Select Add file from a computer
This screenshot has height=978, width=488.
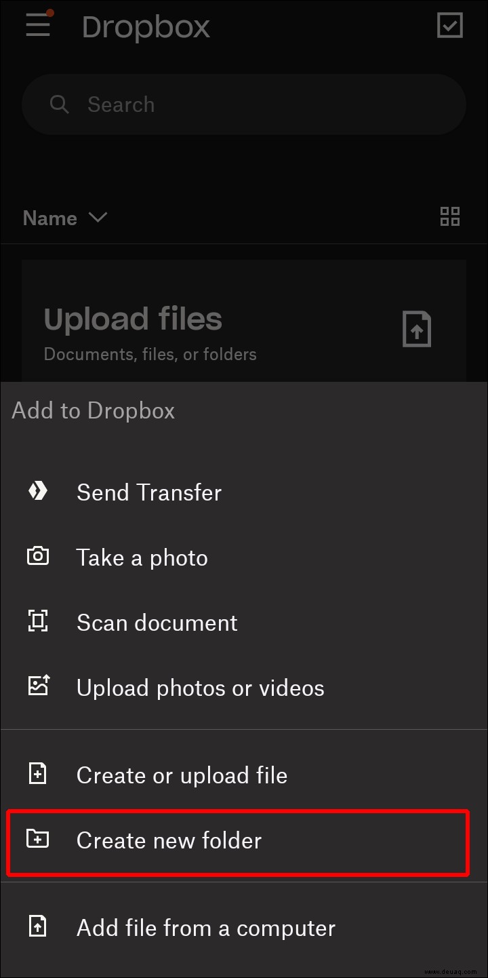coord(244,928)
